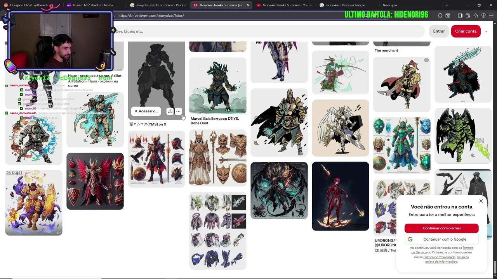Click the Entrar button
The image size is (497, 279).
[439, 31]
